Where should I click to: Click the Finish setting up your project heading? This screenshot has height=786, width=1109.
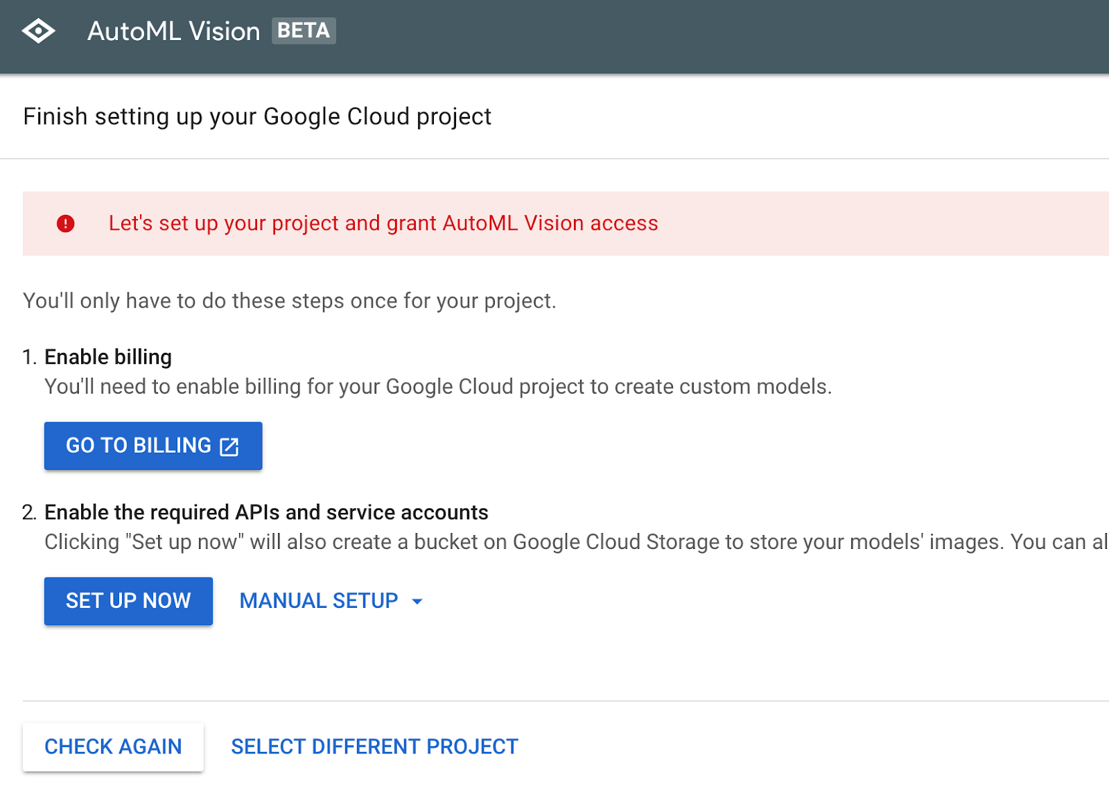257,116
